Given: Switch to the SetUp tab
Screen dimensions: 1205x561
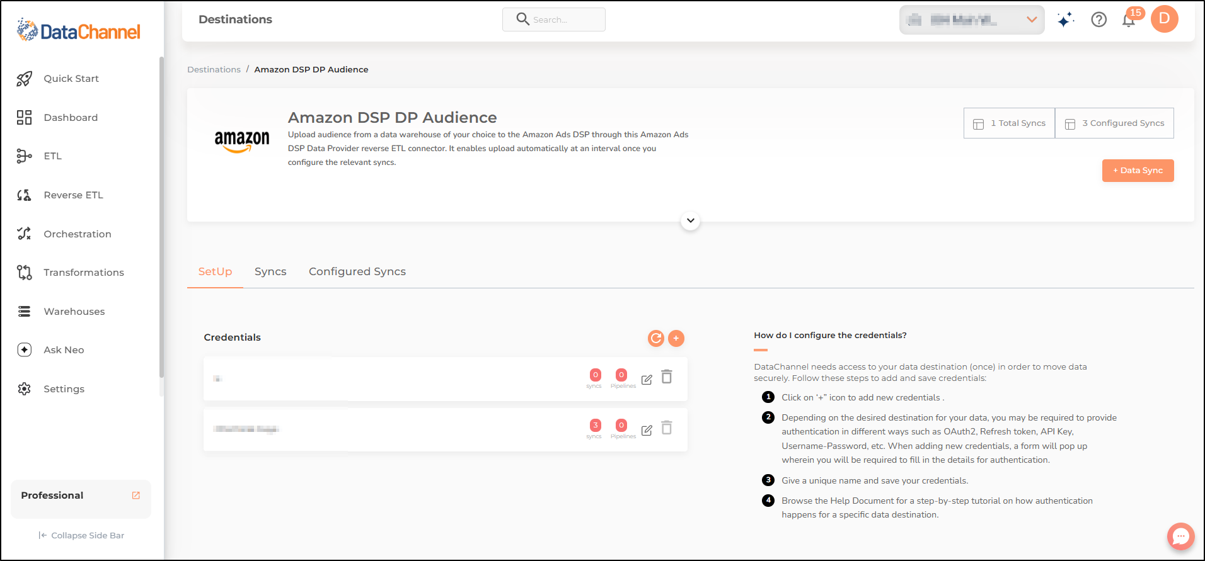Looking at the screenshot, I should pos(216,272).
